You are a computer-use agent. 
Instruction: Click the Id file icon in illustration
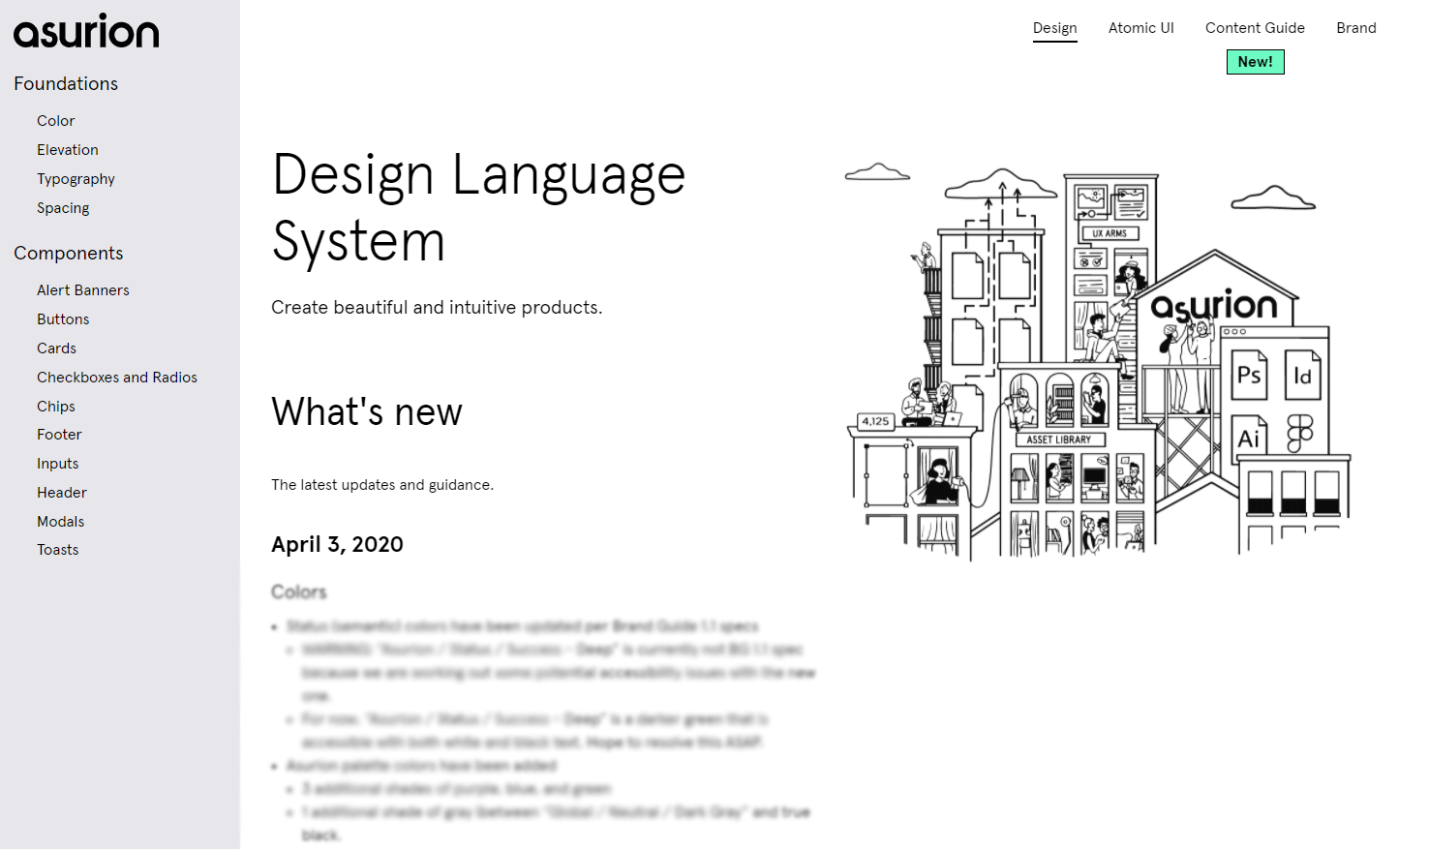tap(1302, 376)
